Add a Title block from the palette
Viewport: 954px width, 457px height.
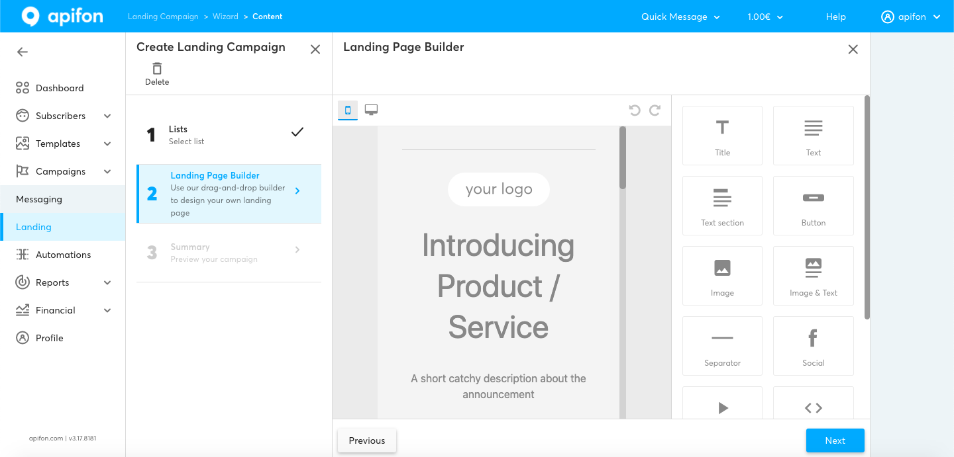click(722, 135)
